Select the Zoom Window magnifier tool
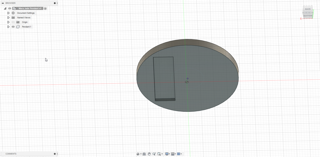The width and height of the screenshot is (320, 157). (x=159, y=154)
